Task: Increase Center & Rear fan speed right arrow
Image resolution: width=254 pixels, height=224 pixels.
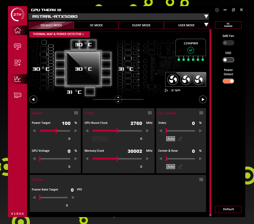Action: coord(200,159)
